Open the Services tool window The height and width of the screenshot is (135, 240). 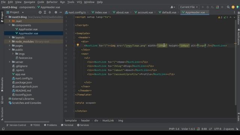click(x=83, y=125)
